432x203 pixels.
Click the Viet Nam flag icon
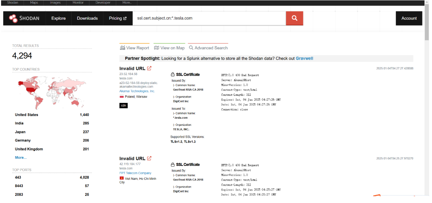point(122,178)
